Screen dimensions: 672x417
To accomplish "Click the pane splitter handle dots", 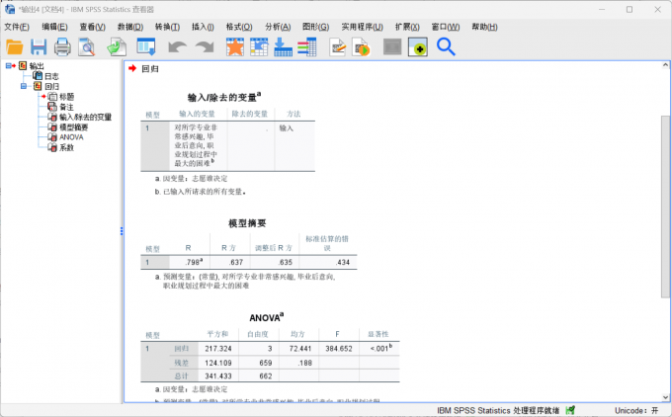I will [x=122, y=231].
